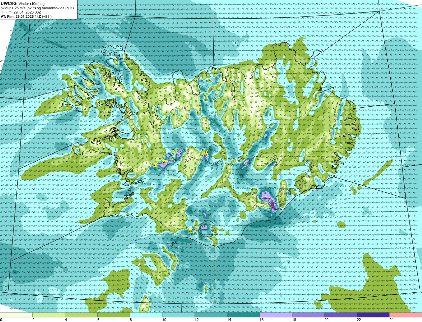
Task: Click the pale yellow 0–2 m/s color swatch
Action: [16, 315]
